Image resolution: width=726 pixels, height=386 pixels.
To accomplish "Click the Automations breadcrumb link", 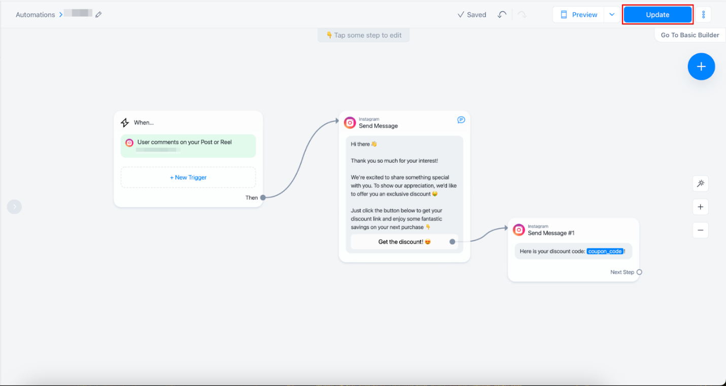I will coord(35,15).
